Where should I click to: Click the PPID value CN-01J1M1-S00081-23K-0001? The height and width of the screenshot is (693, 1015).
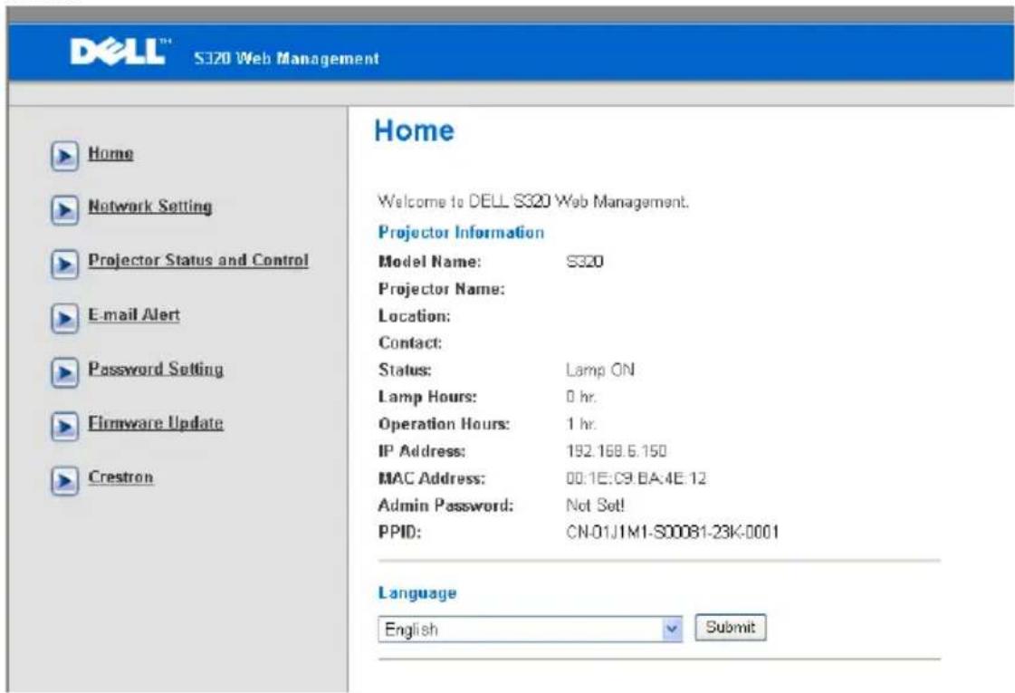[x=673, y=533]
